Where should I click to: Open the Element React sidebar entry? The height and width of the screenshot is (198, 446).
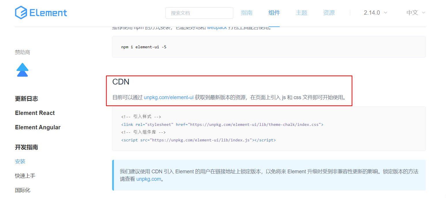[35, 113]
